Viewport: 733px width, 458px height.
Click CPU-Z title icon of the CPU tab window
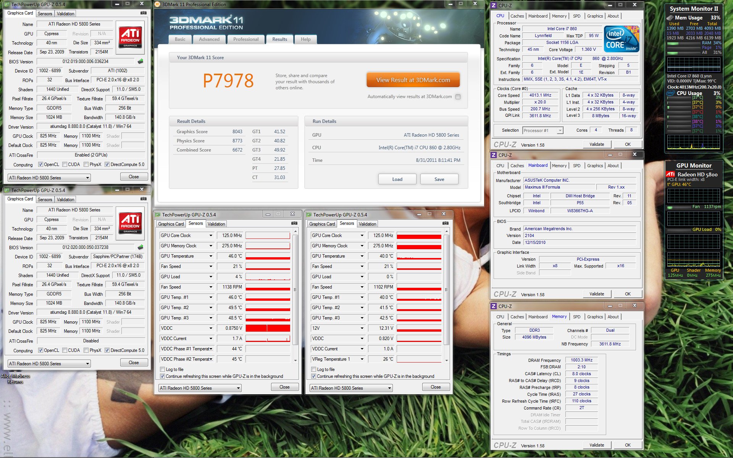494,5
